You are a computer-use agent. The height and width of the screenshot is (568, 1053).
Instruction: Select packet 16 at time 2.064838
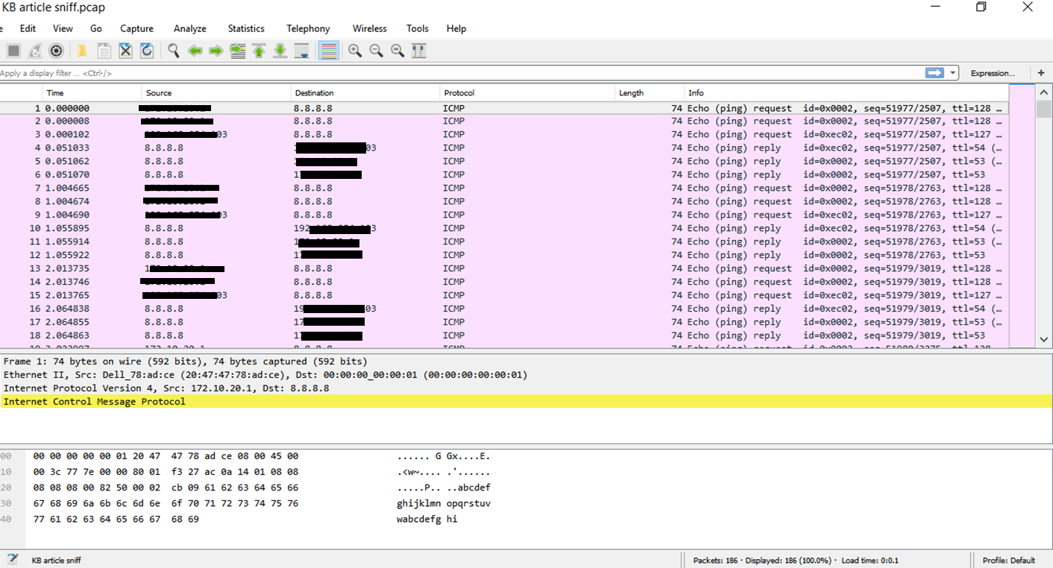(x=504, y=309)
